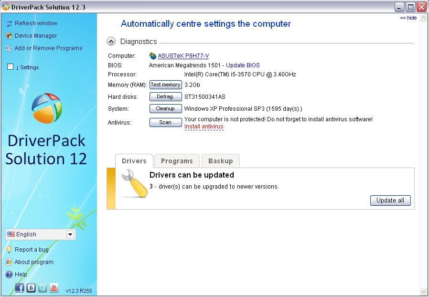
Task: Click the Update BIOS link
Action: [243, 65]
